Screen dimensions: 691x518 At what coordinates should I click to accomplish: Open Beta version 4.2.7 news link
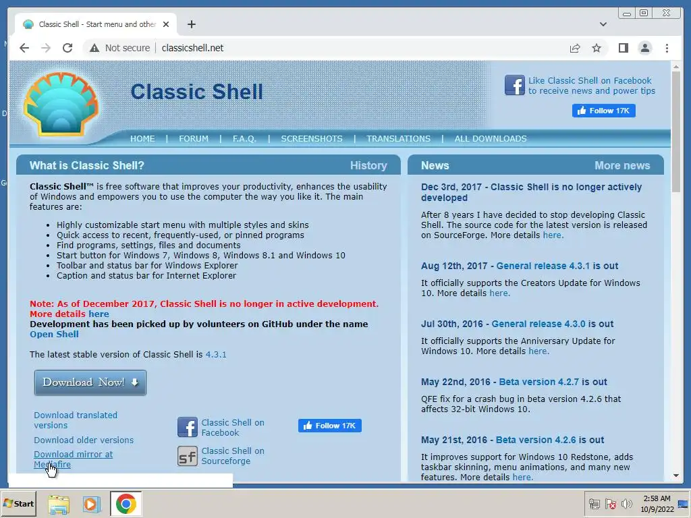538,382
